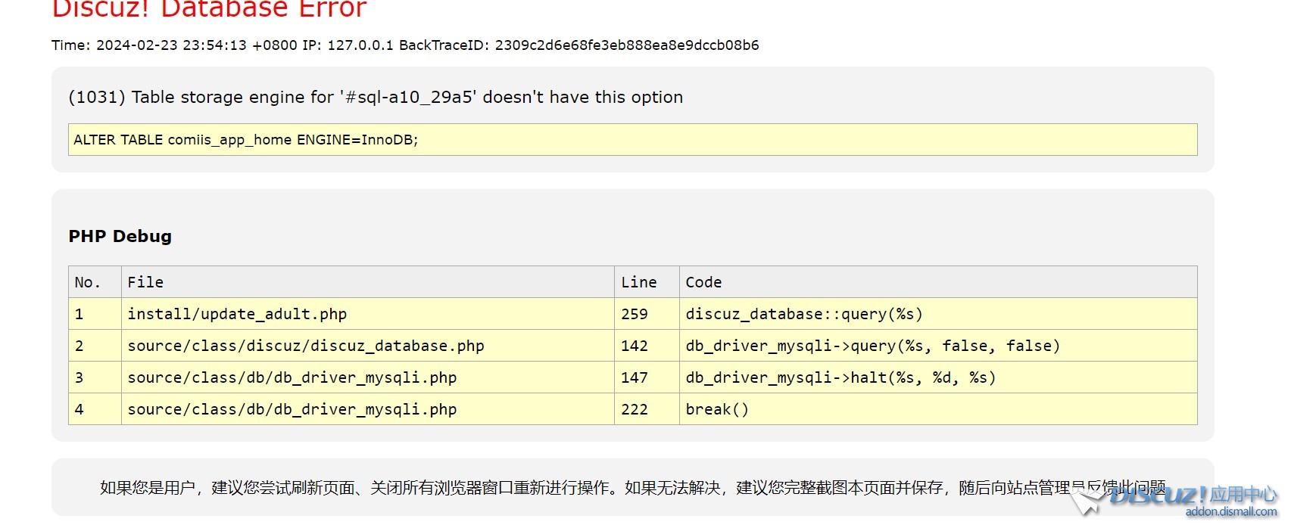Click the 'PHP Debug' heading
1291x531 pixels.
pos(120,236)
